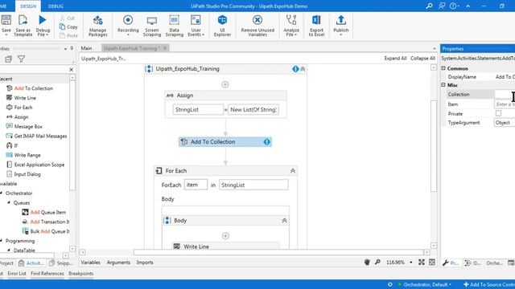Run Debug File play icon
This screenshot has height=289, width=515.
click(43, 20)
